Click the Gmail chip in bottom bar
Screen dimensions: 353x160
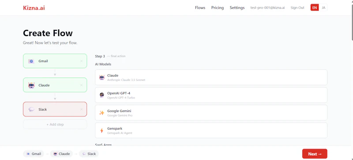coord(34,154)
